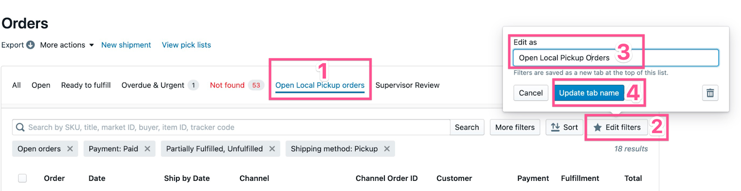This screenshot has width=741, height=191.
Task: Remove the Open orders filter chip
Action: [x=70, y=149]
